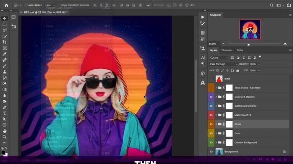
Task: Zoom out using Navigator small mountains button
Action: pos(223,44)
